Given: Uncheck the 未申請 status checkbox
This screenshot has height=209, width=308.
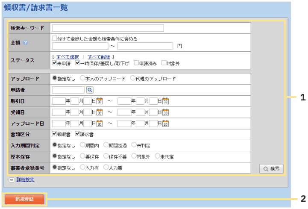Looking at the screenshot, I should pos(54,63).
